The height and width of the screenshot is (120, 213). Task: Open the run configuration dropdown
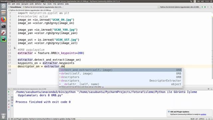tap(179, 7)
